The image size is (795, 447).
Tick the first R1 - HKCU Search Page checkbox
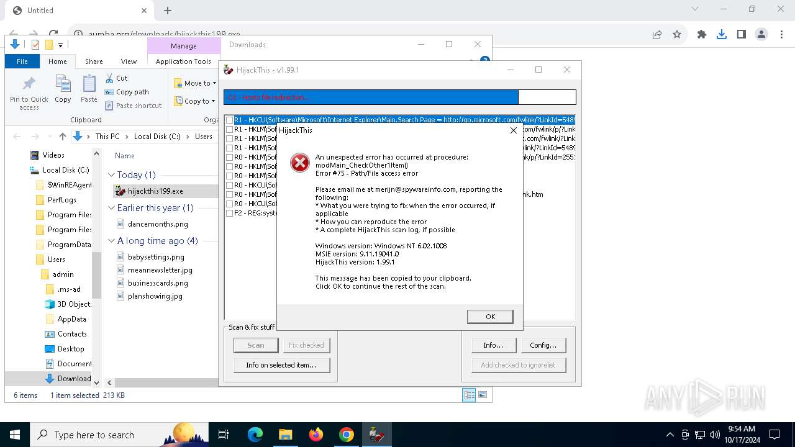coord(230,120)
